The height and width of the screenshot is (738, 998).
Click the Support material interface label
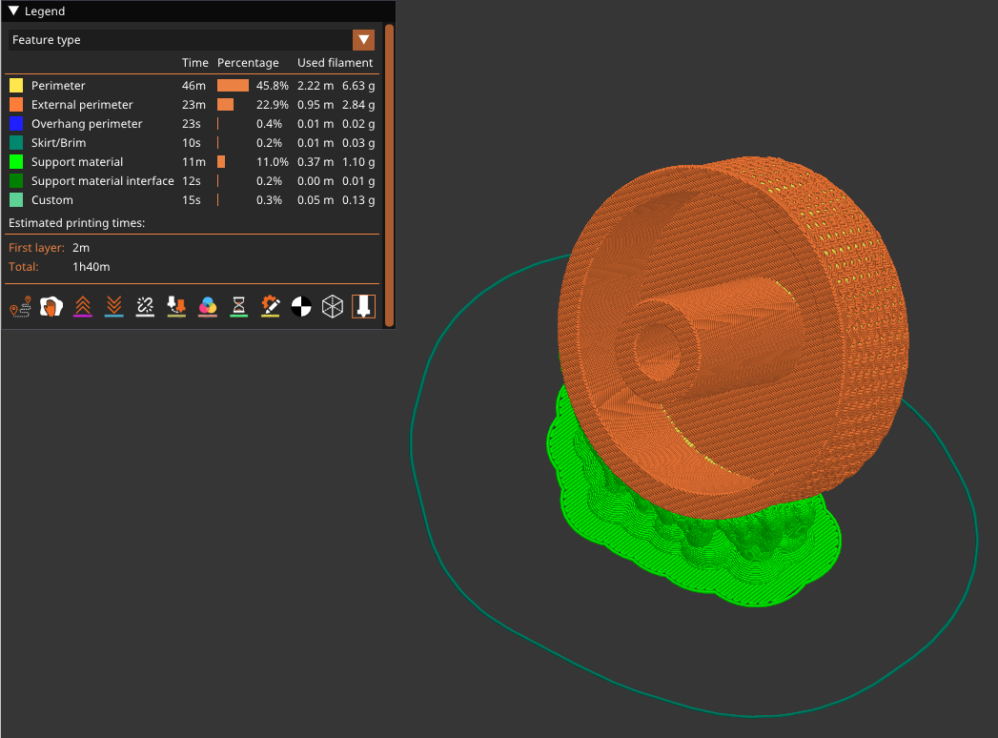[103, 181]
